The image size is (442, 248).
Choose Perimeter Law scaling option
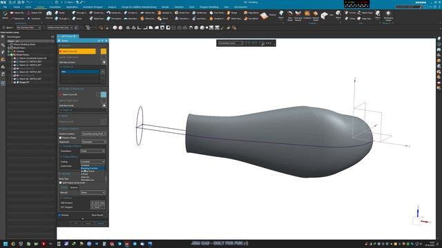88,180
